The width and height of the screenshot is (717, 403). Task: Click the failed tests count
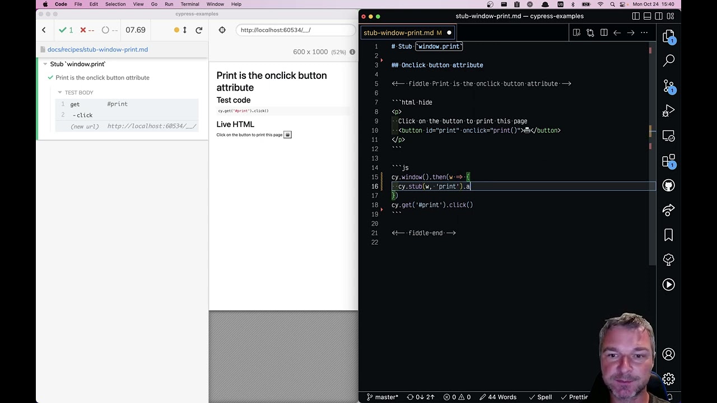[x=87, y=30]
